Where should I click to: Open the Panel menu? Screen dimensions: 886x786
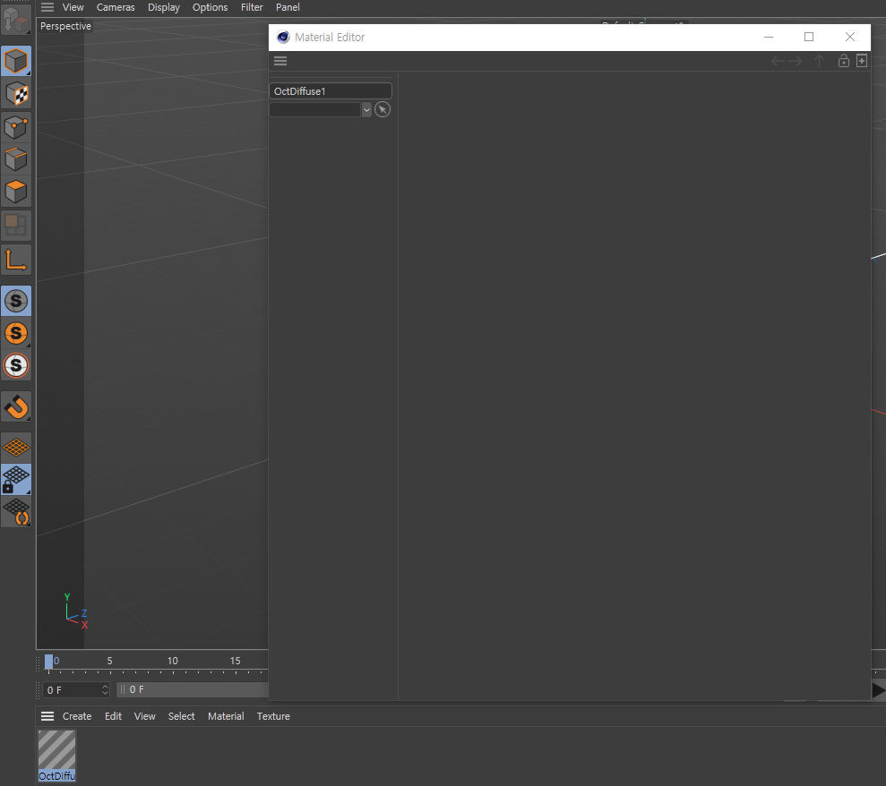coord(288,7)
